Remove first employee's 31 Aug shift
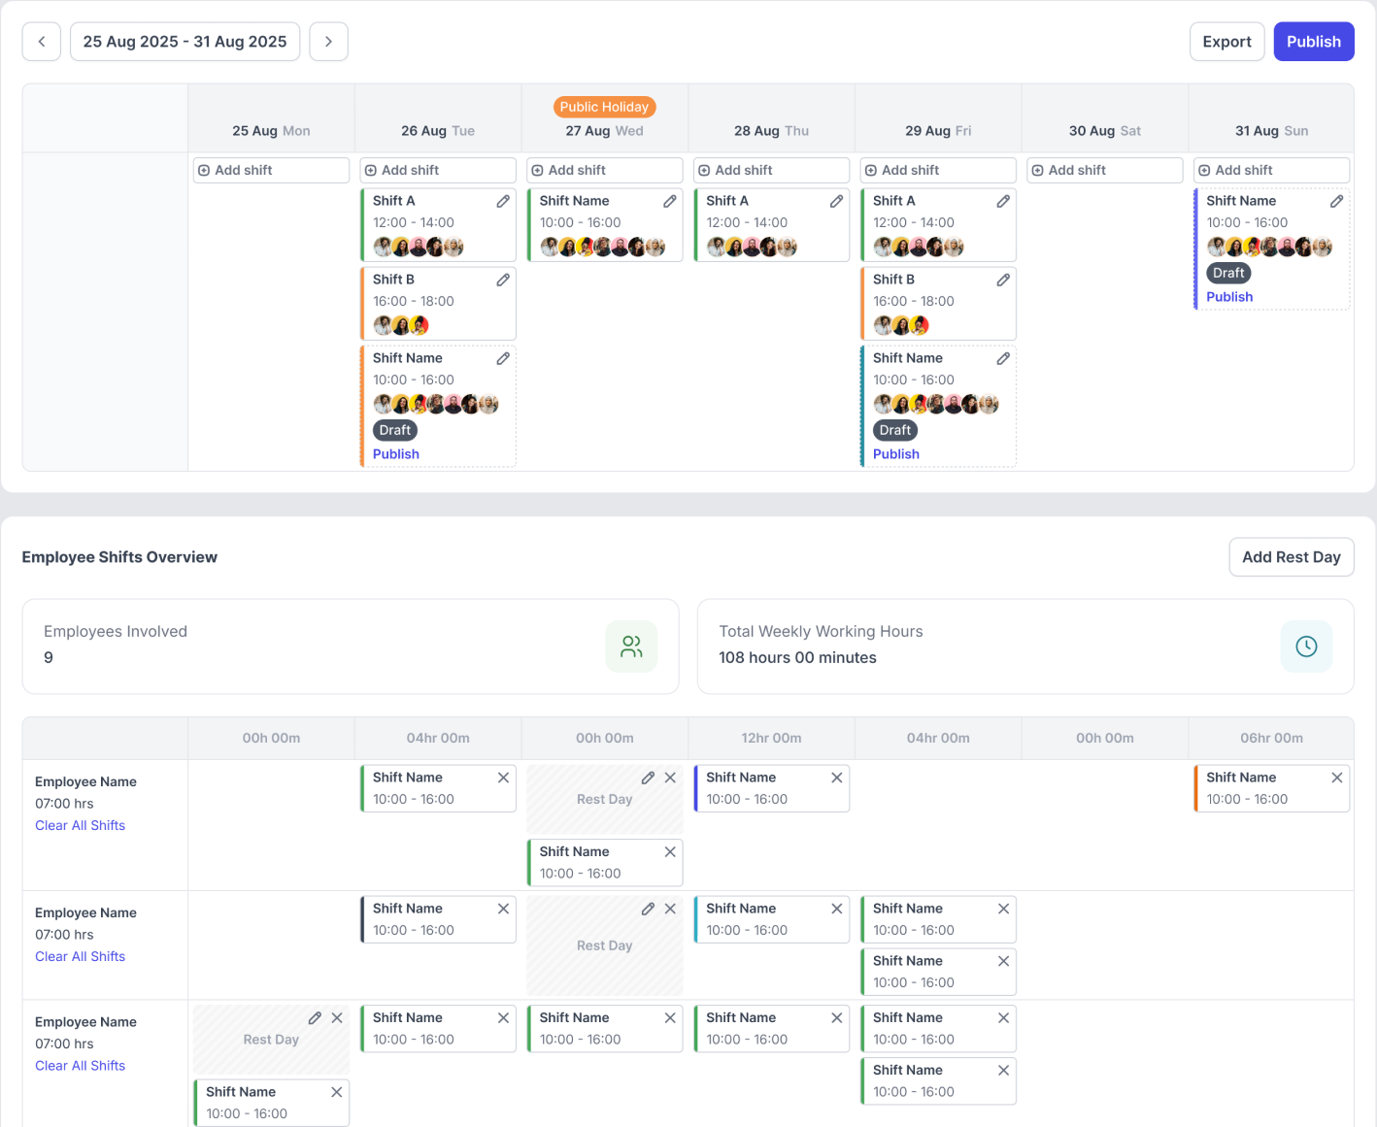Image resolution: width=1377 pixels, height=1127 pixels. pos(1336,778)
